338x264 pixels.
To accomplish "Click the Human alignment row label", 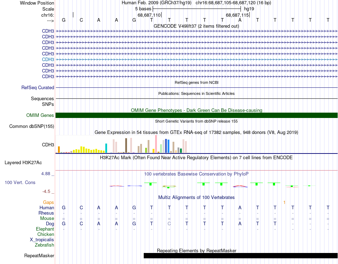I will [x=47, y=208].
